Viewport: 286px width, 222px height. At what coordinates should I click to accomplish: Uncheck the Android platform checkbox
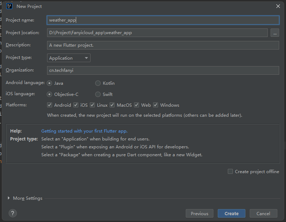50,105
